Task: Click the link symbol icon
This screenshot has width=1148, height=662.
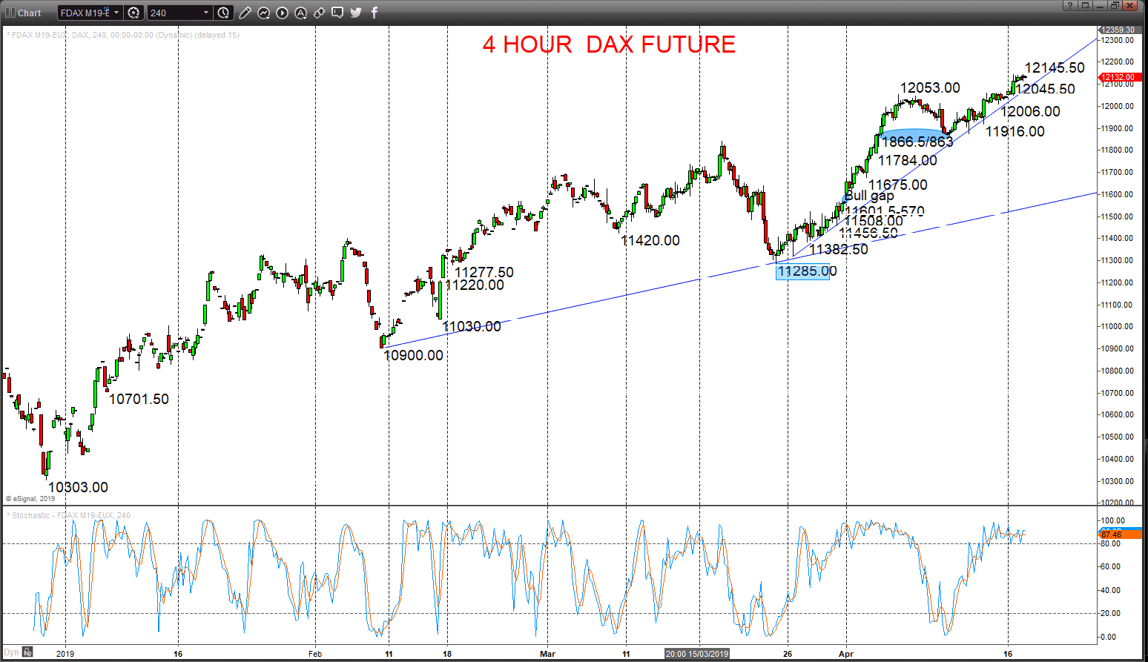Action: 319,13
